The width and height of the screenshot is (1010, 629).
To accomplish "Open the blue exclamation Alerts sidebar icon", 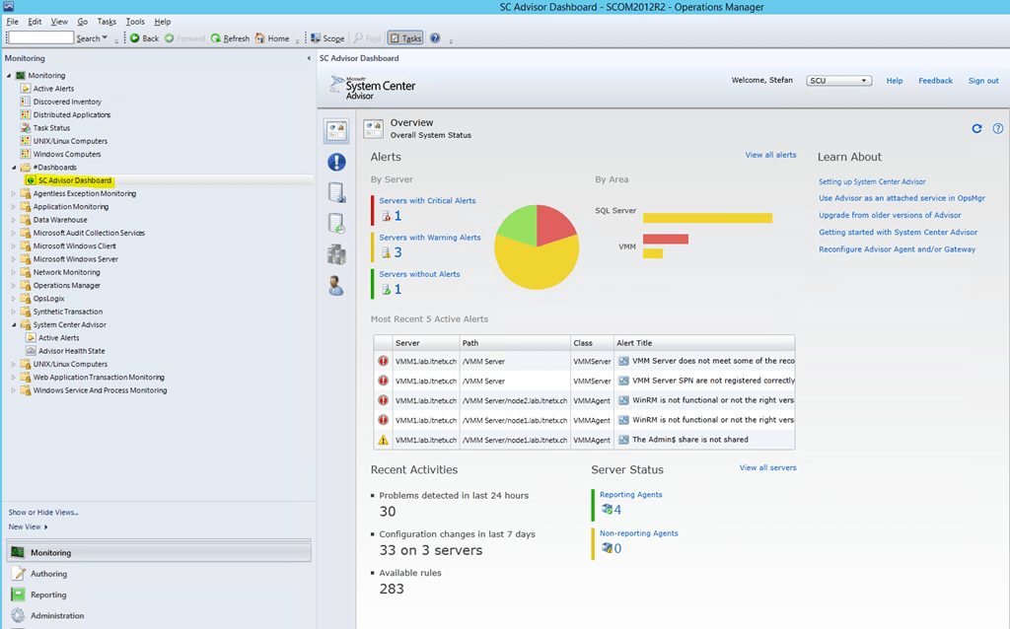I will pos(336,162).
